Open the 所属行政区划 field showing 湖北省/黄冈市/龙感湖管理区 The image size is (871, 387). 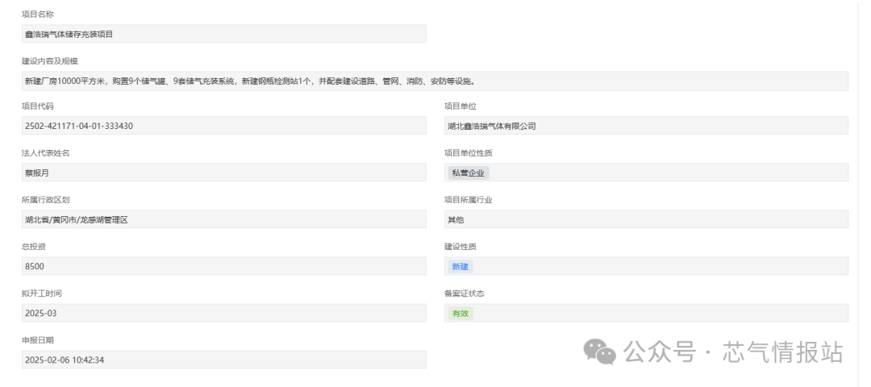(x=223, y=219)
